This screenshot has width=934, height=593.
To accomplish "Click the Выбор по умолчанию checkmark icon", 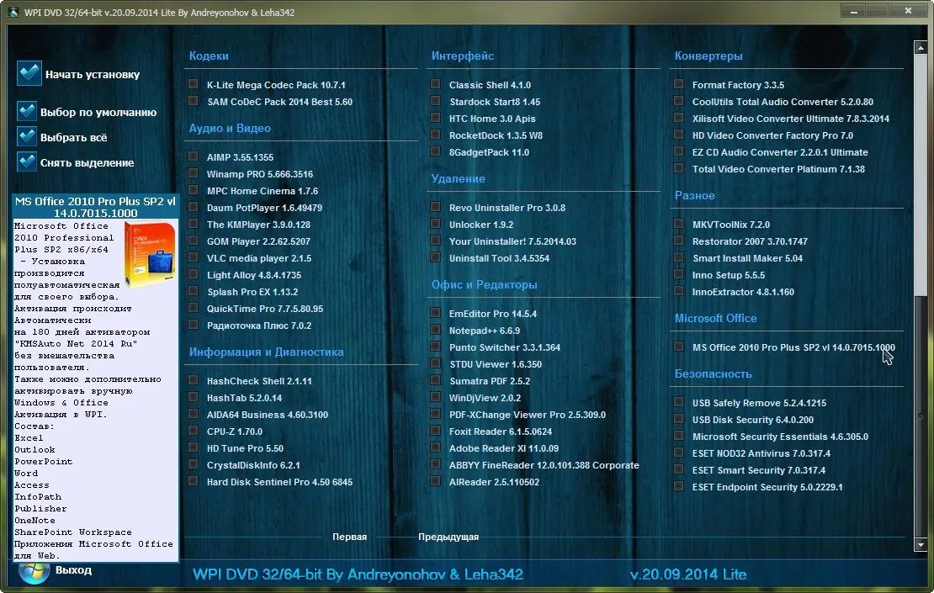I will click(x=27, y=111).
